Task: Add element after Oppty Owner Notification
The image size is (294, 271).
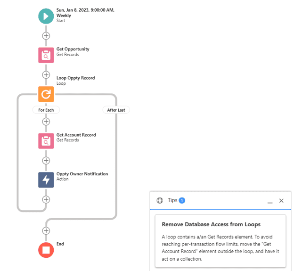Action: tap(46, 199)
